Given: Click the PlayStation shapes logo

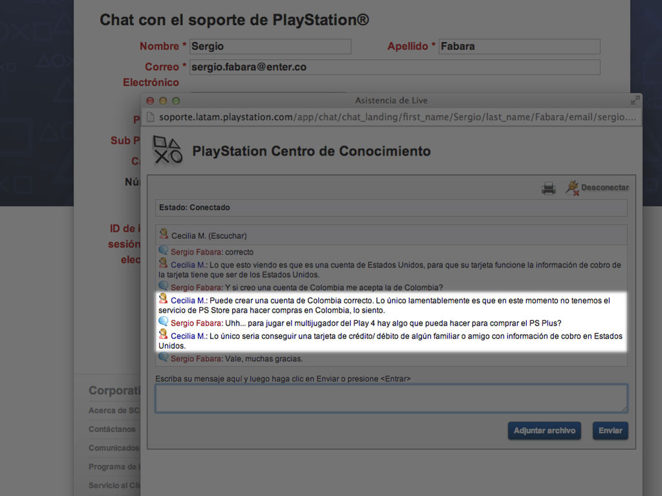Looking at the screenshot, I should pos(167,150).
